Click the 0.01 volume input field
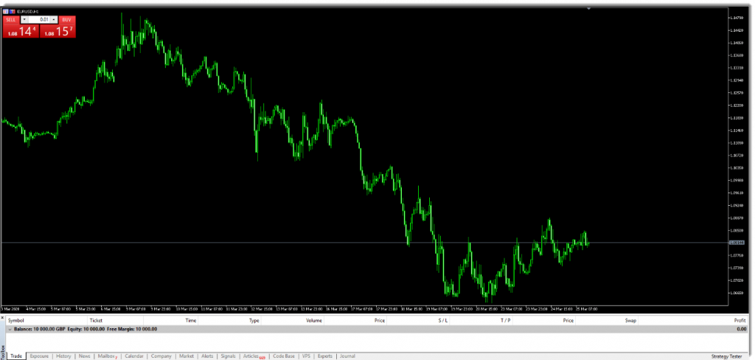 [40, 19]
